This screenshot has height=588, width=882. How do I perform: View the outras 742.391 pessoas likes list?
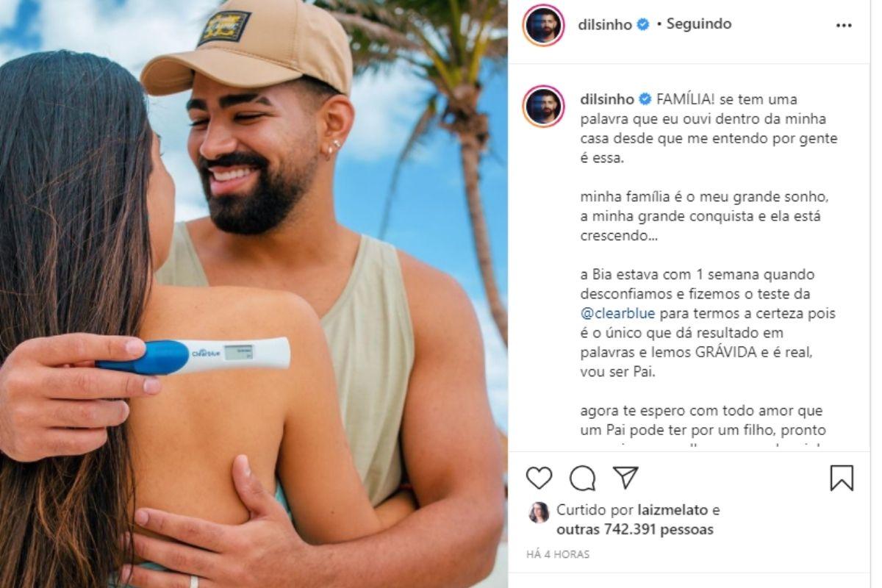coord(635,529)
